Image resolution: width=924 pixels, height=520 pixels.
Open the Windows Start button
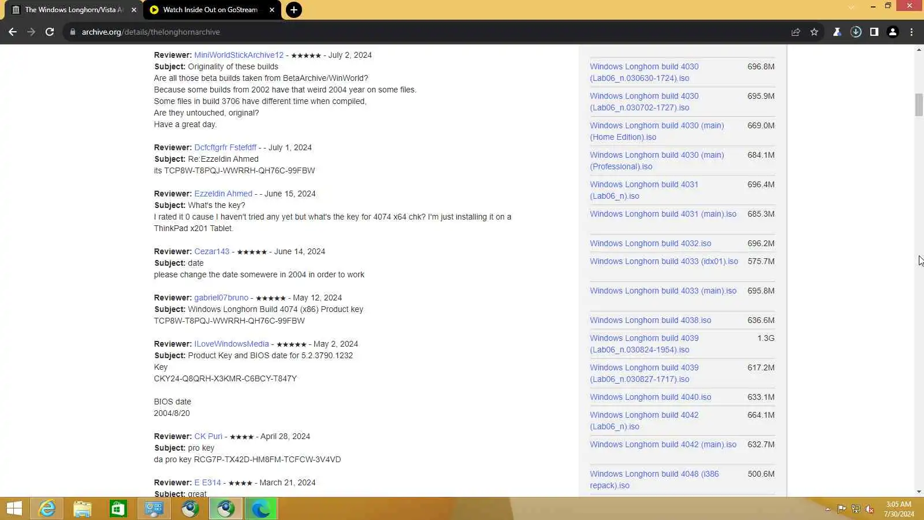(14, 508)
